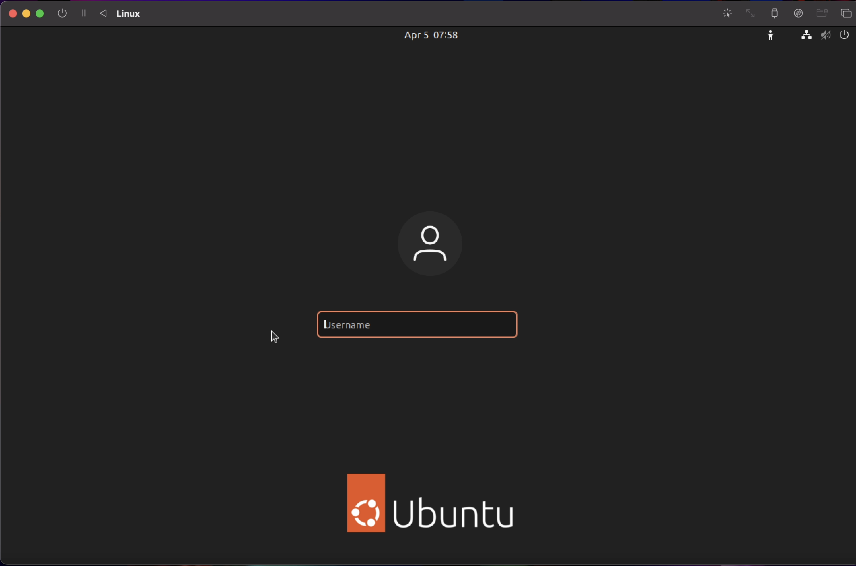This screenshot has width=856, height=566.
Task: Click the restart triangle icon in the VM toolbar
Action: click(103, 13)
